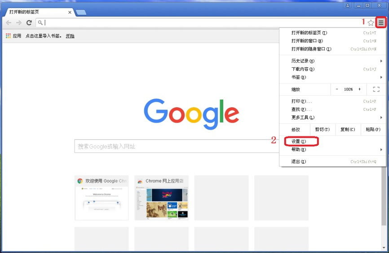Click the 开始 link in bookmarks bar
Viewport: 389px width, 253px height.
point(70,36)
